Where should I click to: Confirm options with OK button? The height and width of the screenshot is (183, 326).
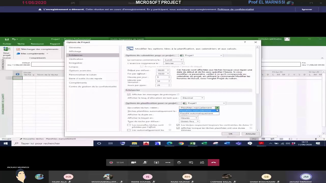click(230, 134)
